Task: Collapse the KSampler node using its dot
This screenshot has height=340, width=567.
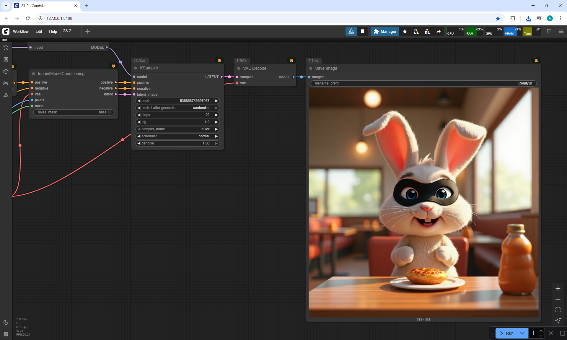Action: pyautogui.click(x=136, y=68)
